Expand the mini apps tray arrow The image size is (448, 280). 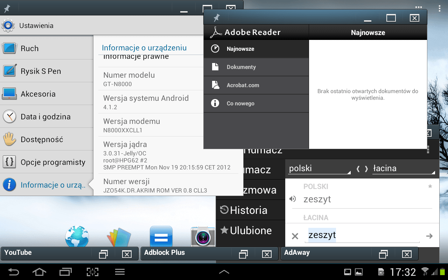click(224, 272)
